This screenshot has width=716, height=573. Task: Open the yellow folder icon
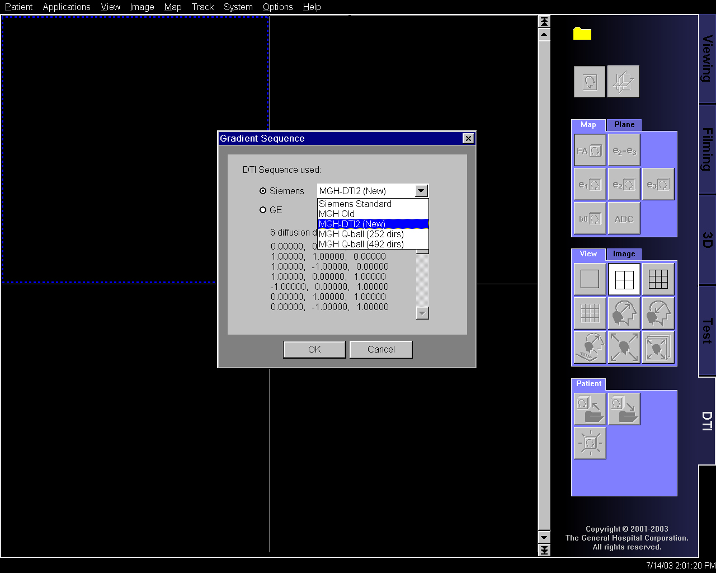pos(582,34)
